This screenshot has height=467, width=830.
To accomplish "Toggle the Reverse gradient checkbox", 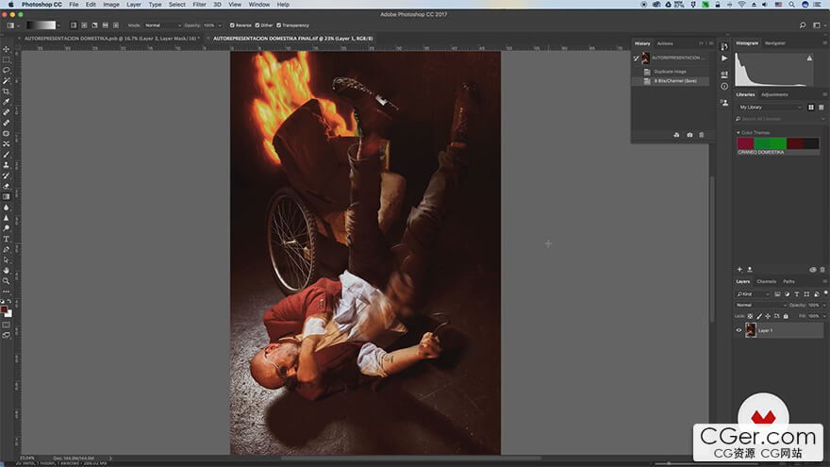I will tap(232, 25).
